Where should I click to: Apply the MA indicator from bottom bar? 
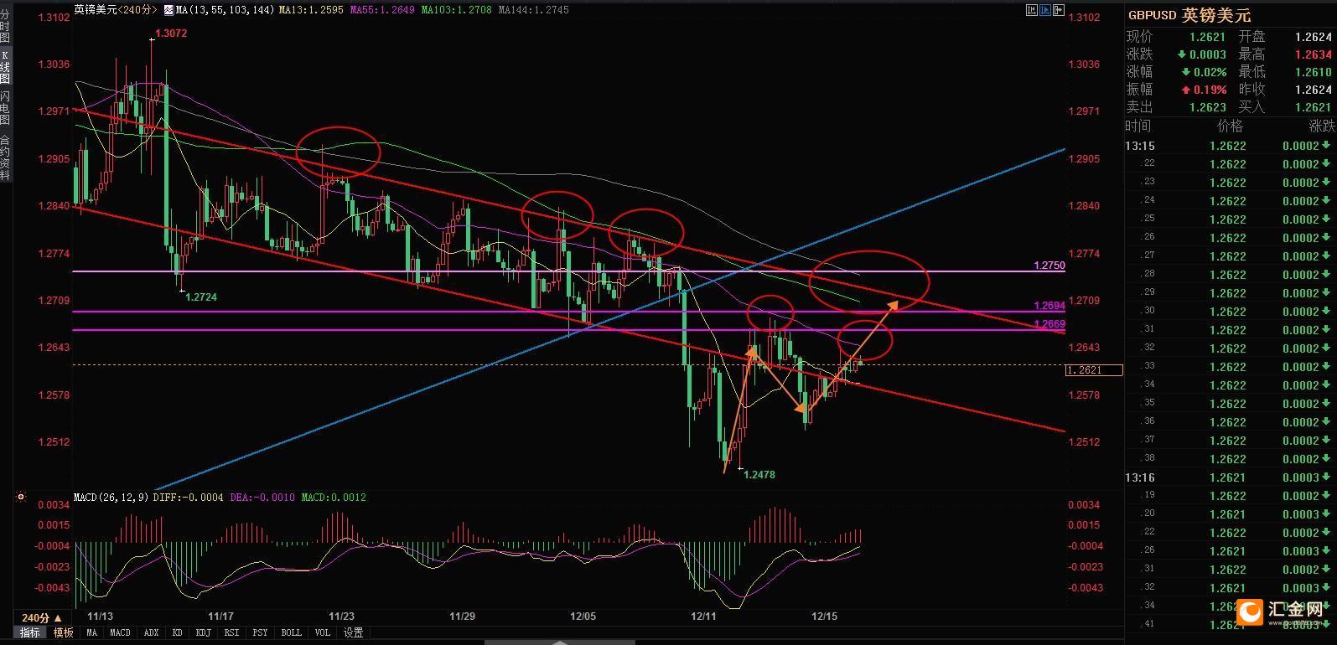click(x=92, y=633)
